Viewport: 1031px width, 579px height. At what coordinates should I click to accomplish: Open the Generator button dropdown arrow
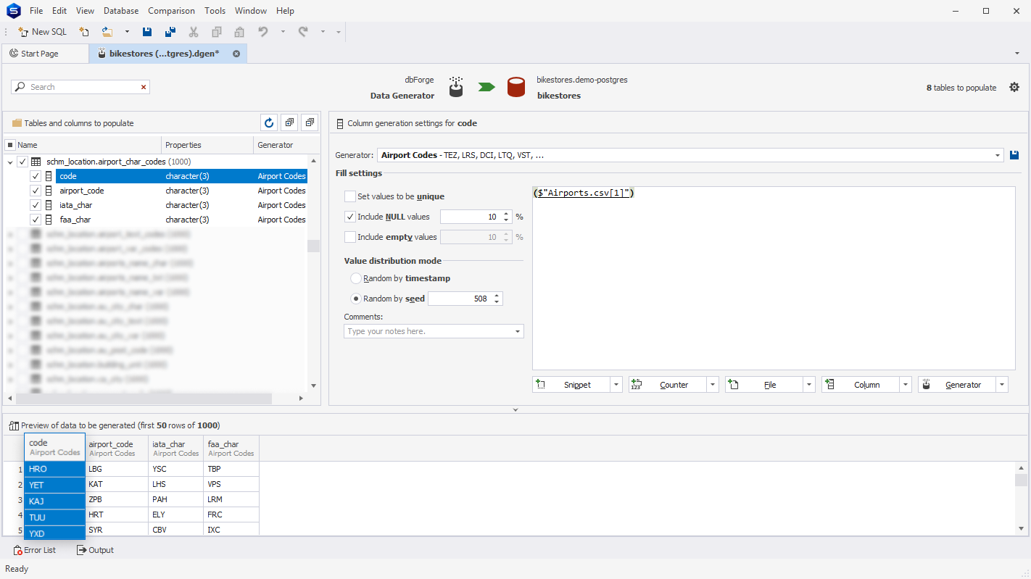click(1002, 385)
